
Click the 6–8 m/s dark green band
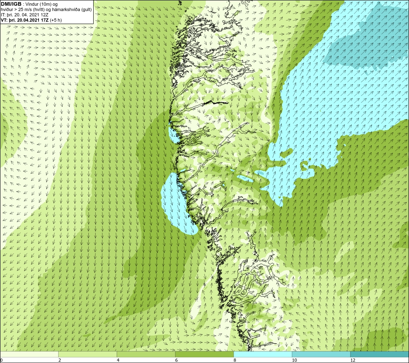click(204, 354)
